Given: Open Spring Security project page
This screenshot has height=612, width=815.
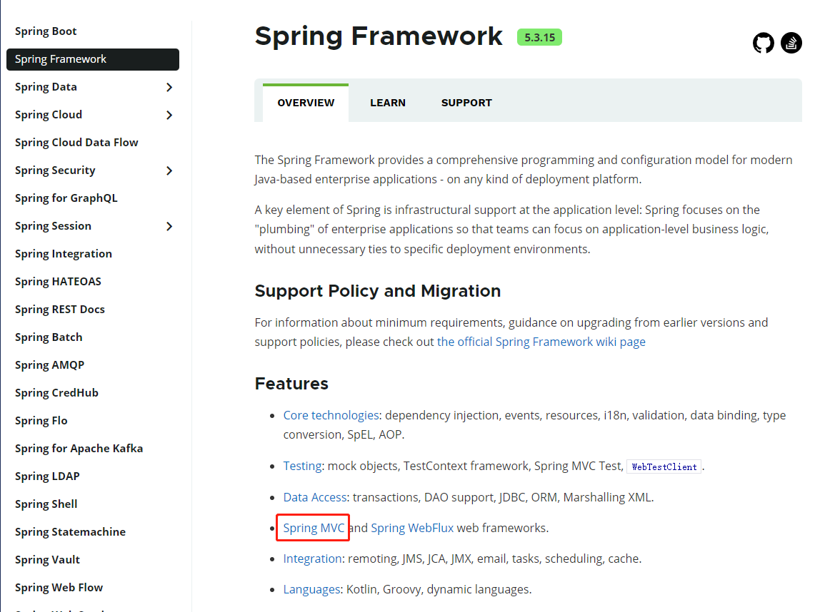Looking at the screenshot, I should tap(55, 170).
